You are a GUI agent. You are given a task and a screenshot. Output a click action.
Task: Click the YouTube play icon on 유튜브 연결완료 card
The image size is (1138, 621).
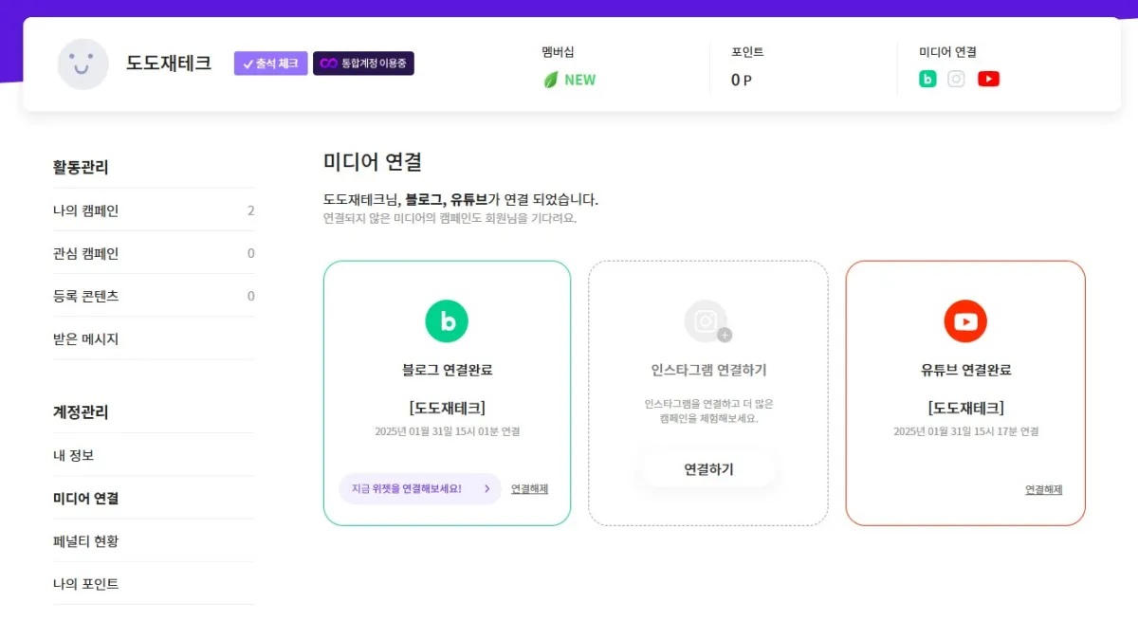click(x=964, y=321)
